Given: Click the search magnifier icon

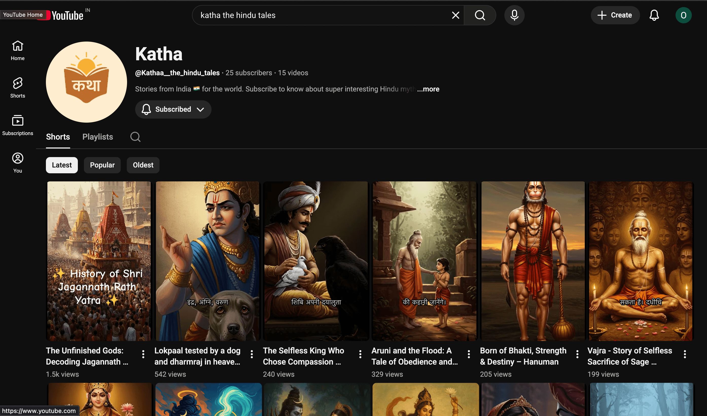Looking at the screenshot, I should 480,15.
